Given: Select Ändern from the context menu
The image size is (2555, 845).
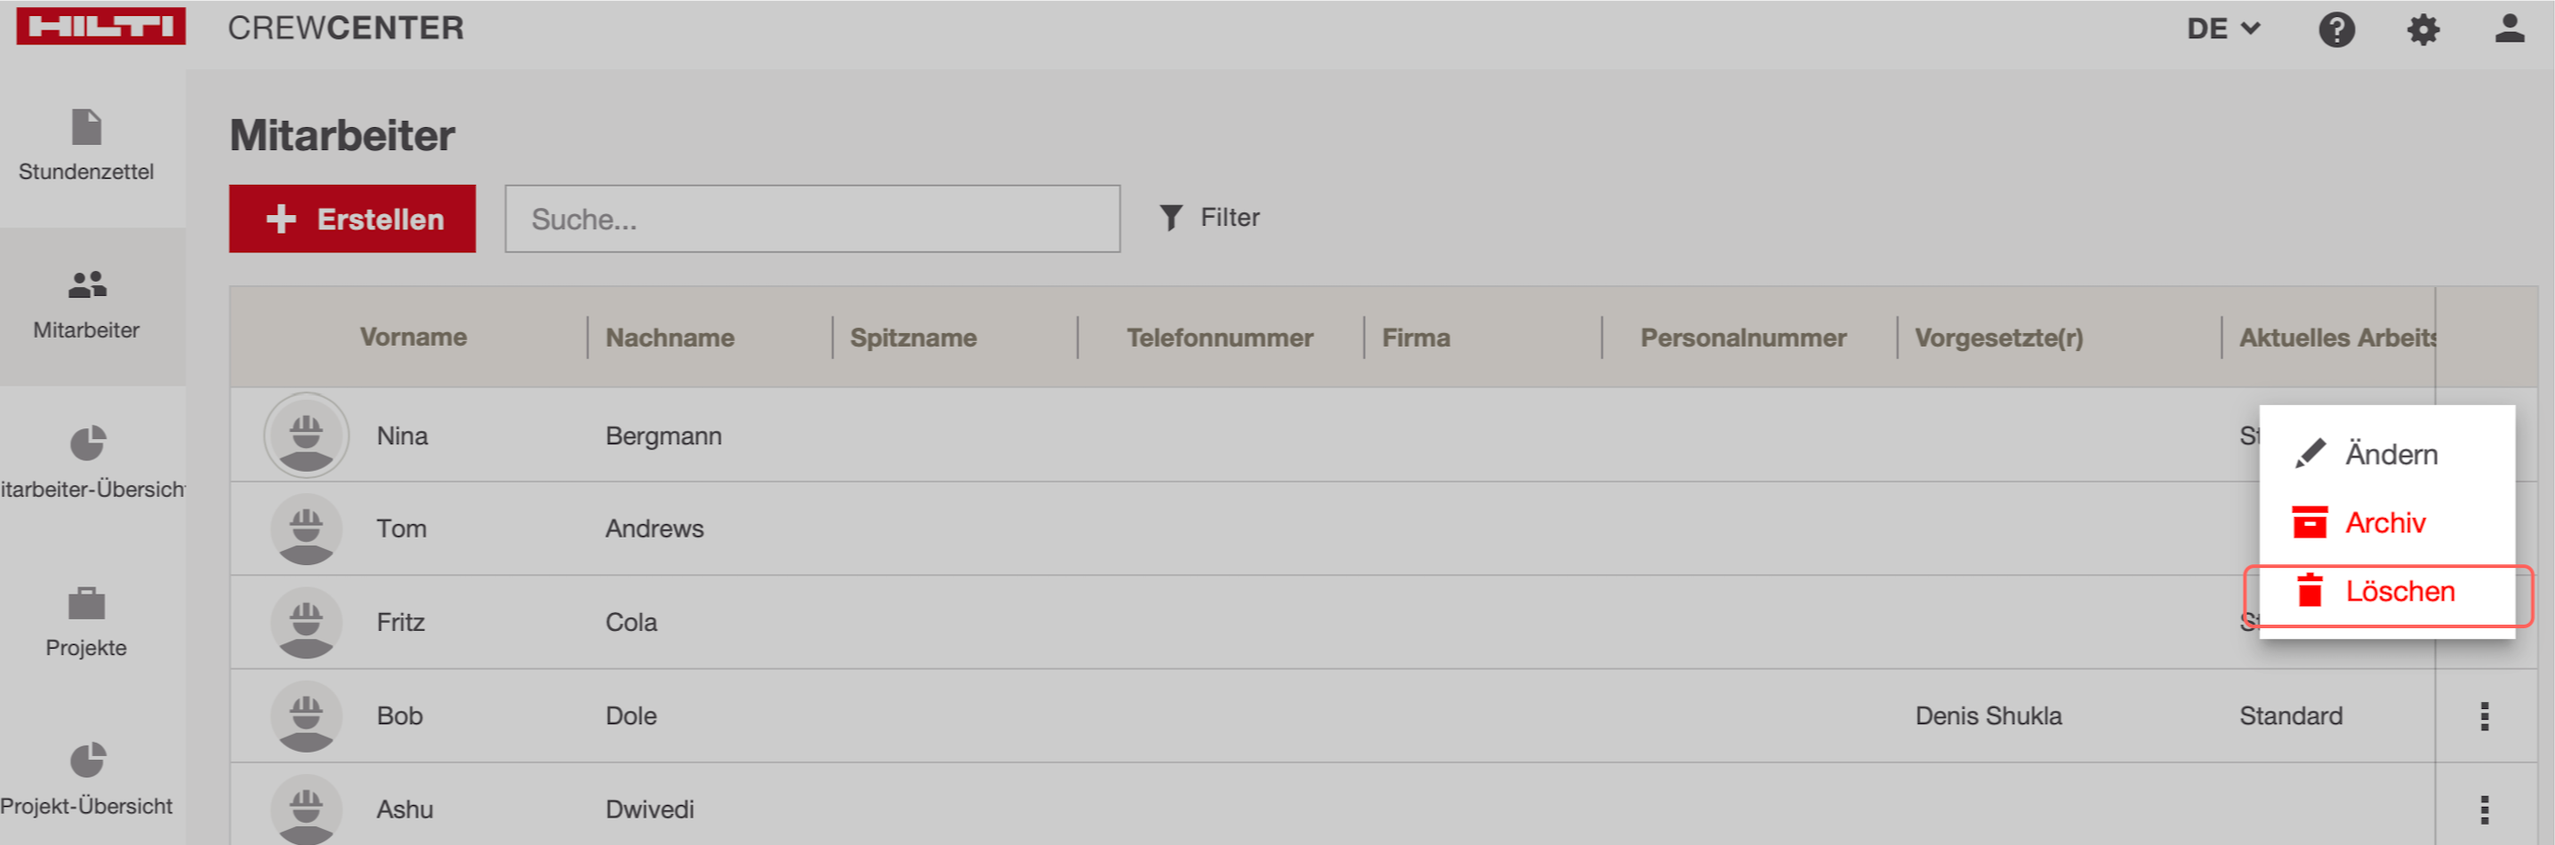Looking at the screenshot, I should point(2389,455).
